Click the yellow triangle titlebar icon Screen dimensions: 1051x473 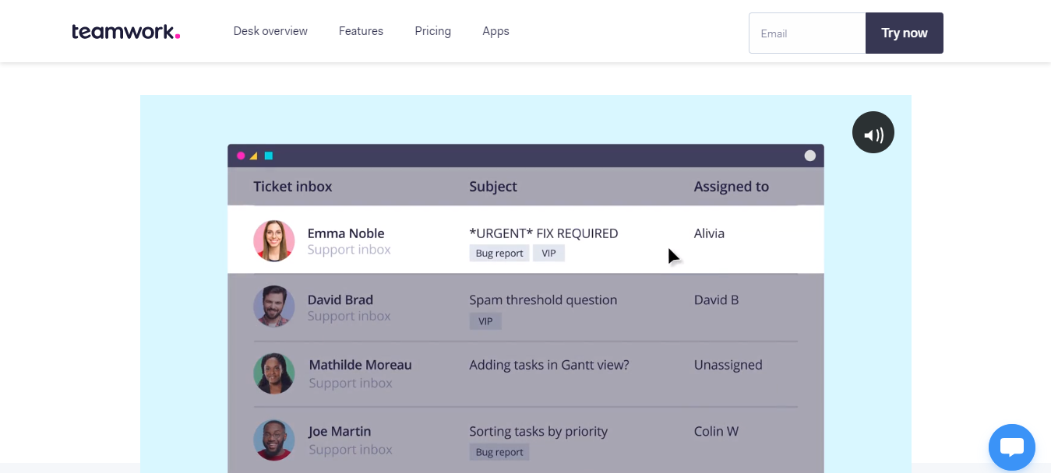click(x=253, y=156)
